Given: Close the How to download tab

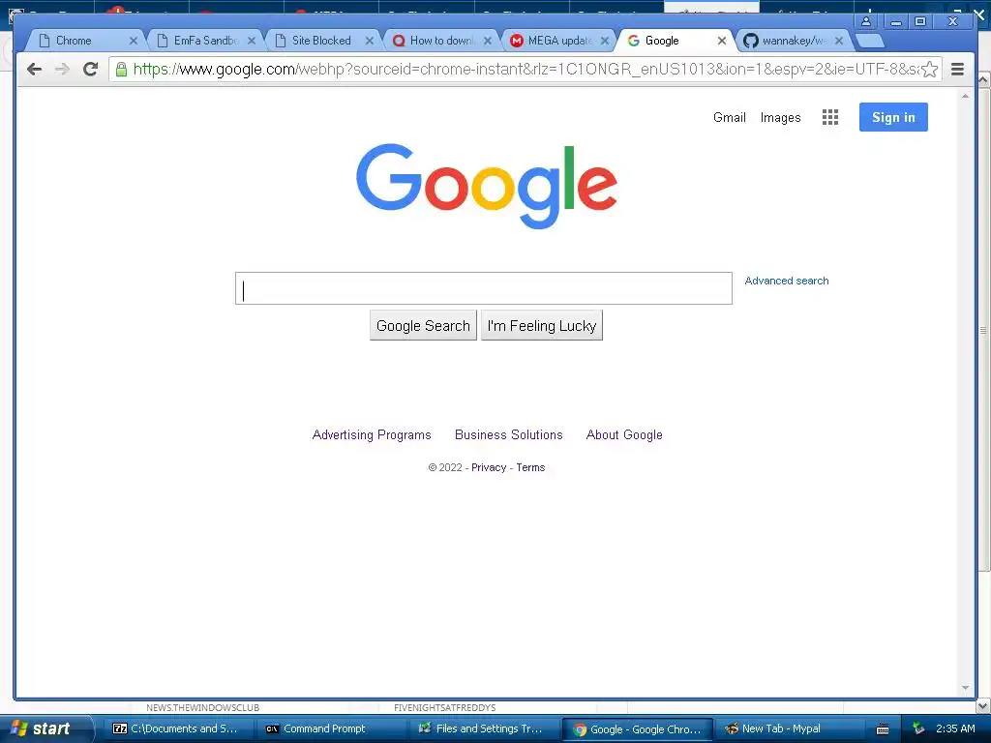Looking at the screenshot, I should 488,41.
